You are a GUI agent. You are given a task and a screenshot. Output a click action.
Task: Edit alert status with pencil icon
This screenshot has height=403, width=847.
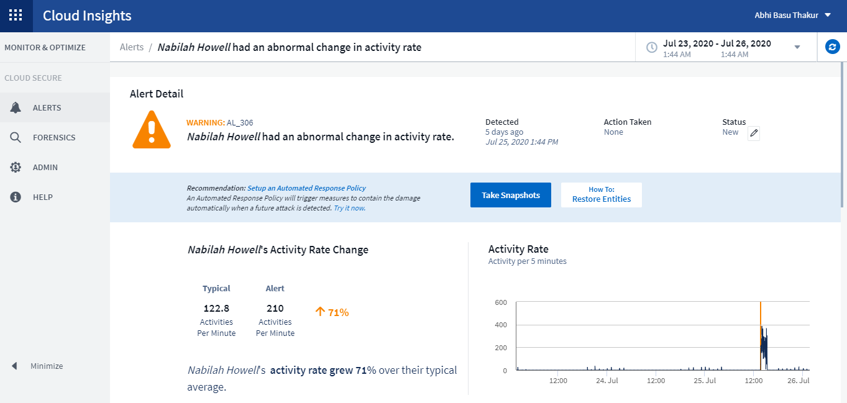click(x=754, y=133)
